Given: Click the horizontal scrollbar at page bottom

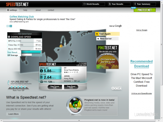Looking at the screenshot, I should click(79, 121).
